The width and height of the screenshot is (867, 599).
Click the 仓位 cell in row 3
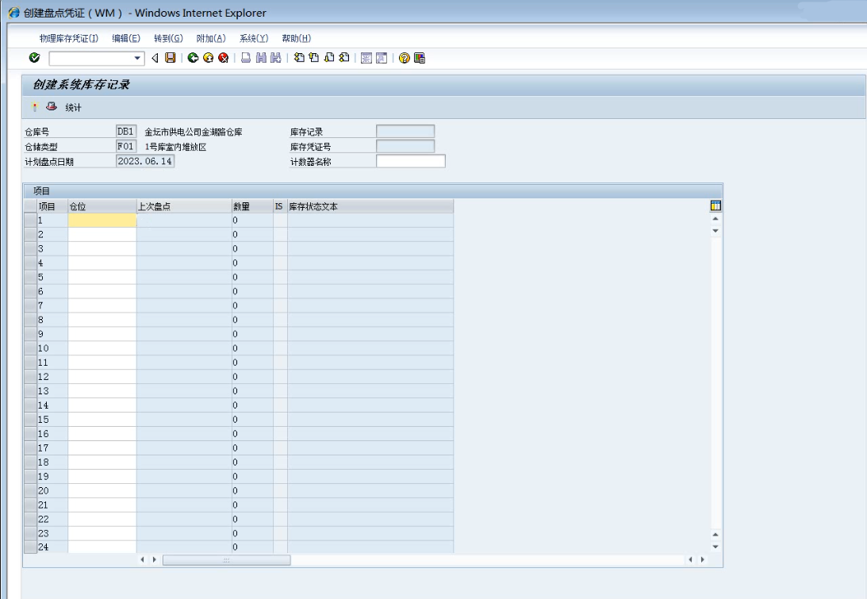tap(102, 249)
